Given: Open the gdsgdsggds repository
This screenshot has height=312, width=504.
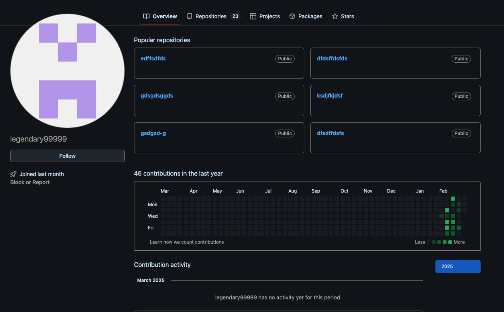Looking at the screenshot, I should (157, 96).
